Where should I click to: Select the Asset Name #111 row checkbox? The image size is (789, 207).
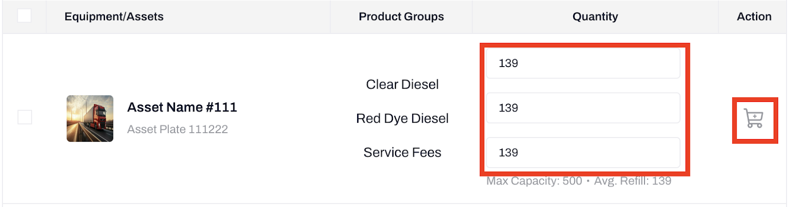(25, 117)
